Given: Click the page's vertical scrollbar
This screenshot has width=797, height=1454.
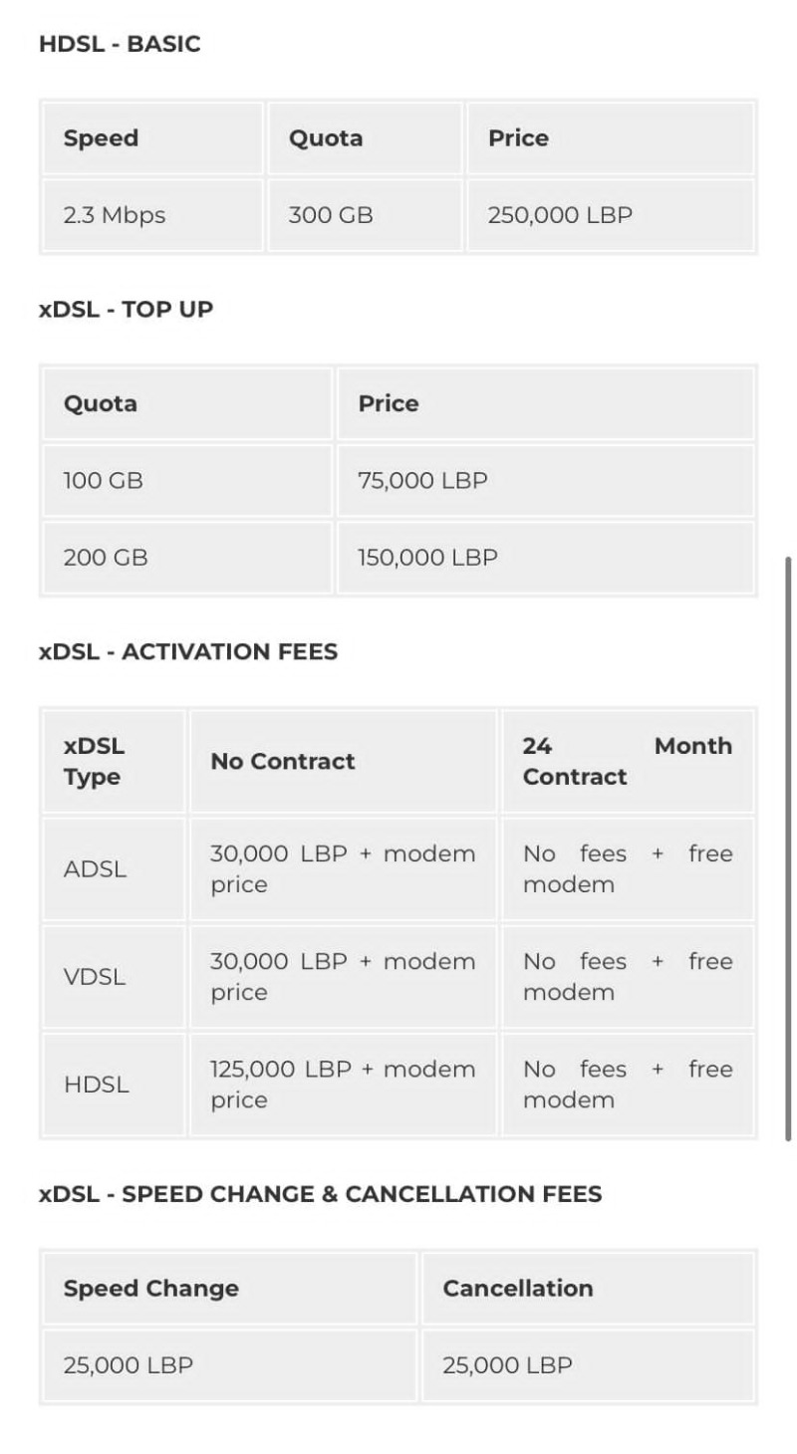Looking at the screenshot, I should click(x=788, y=848).
